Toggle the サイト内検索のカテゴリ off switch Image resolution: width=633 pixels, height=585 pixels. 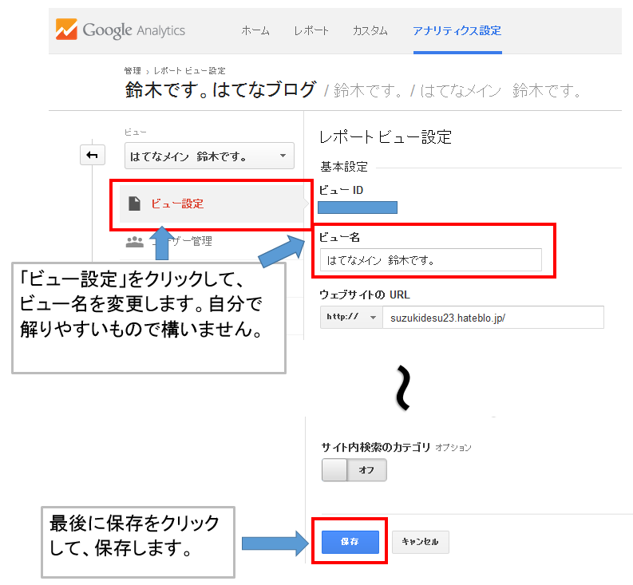[x=354, y=470]
